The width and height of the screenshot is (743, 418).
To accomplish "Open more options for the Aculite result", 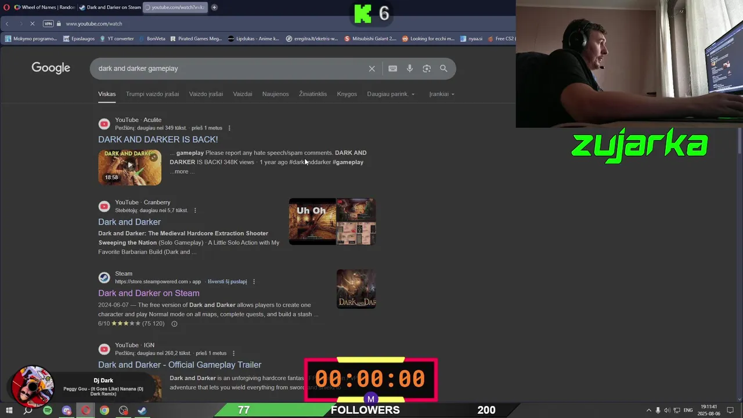I will 229,128.
